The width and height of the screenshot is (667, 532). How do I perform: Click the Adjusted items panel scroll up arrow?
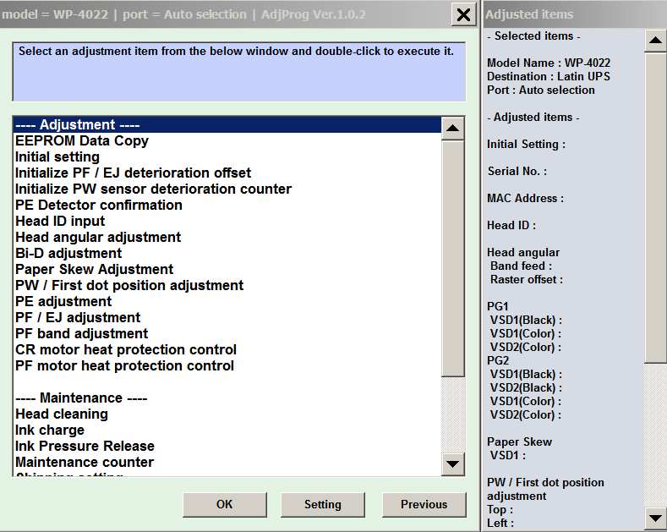coord(655,41)
